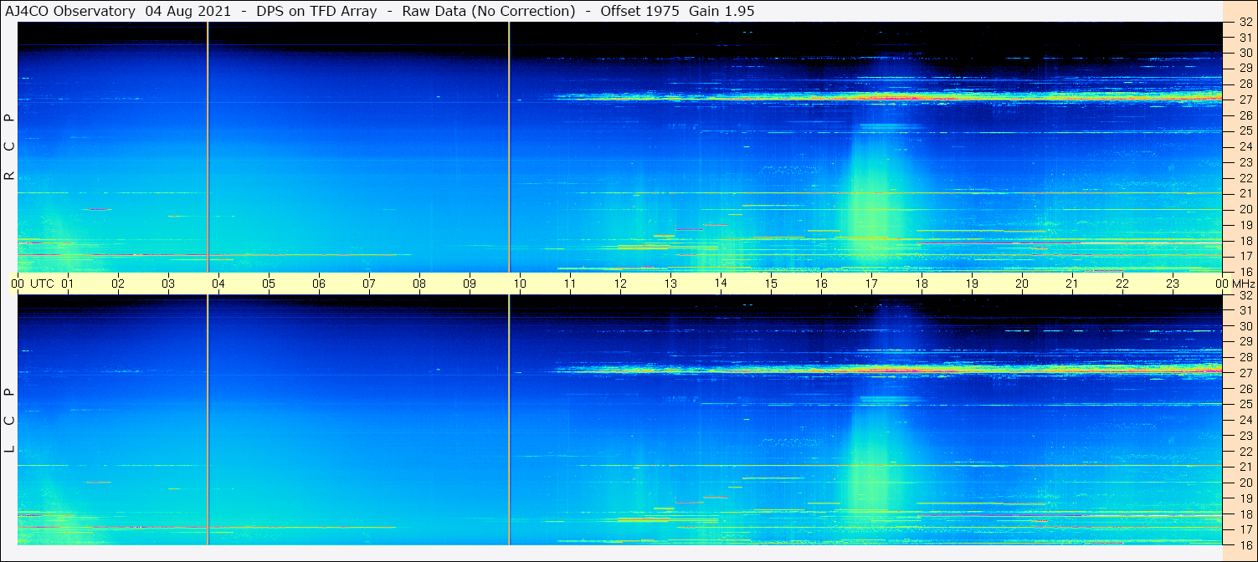The image size is (1258, 562).
Task: Click "DPS on TFD Array" header text
Action: click(316, 11)
